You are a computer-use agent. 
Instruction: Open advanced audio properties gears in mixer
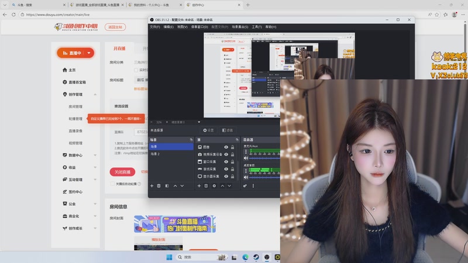[x=245, y=186]
